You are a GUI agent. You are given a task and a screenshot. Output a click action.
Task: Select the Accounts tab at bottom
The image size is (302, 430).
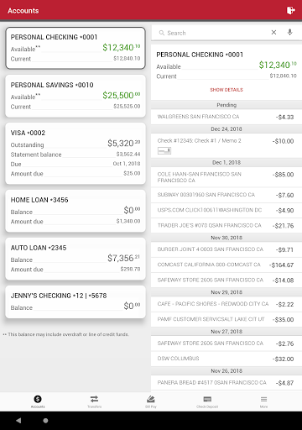click(38, 401)
